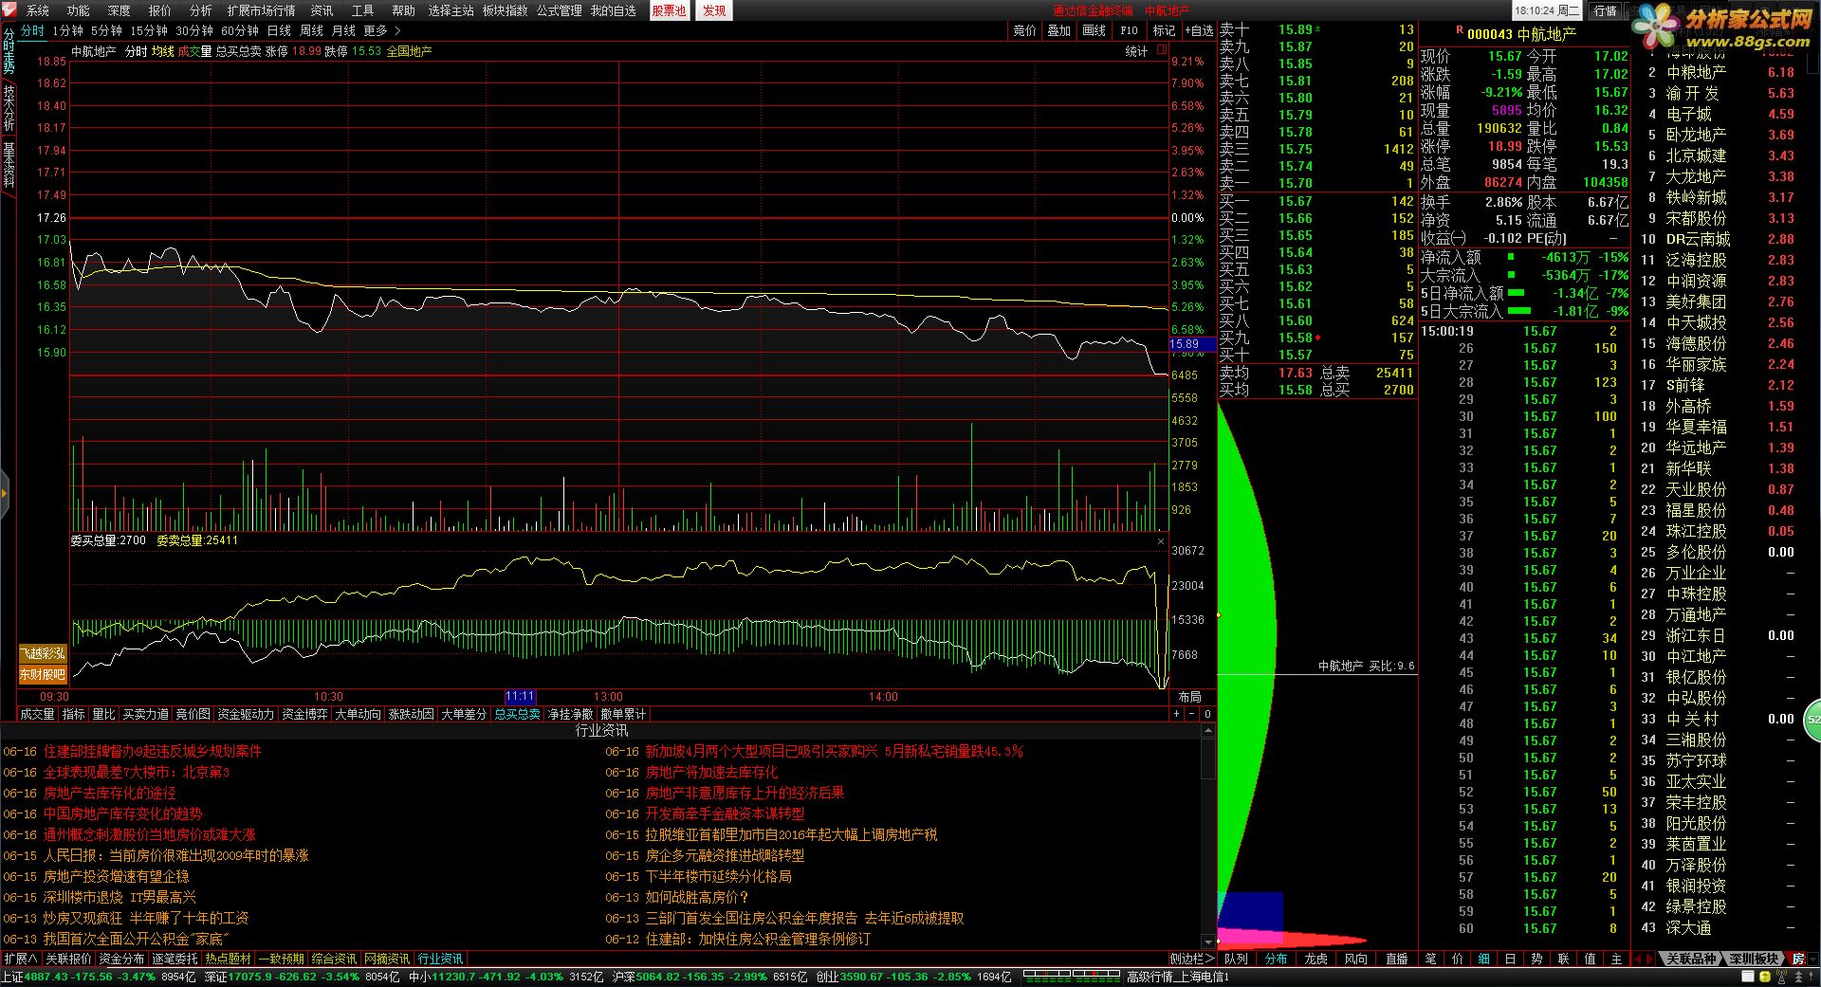This screenshot has height=987, width=1821.
Task: Open the 我的自选 menu
Action: [614, 10]
